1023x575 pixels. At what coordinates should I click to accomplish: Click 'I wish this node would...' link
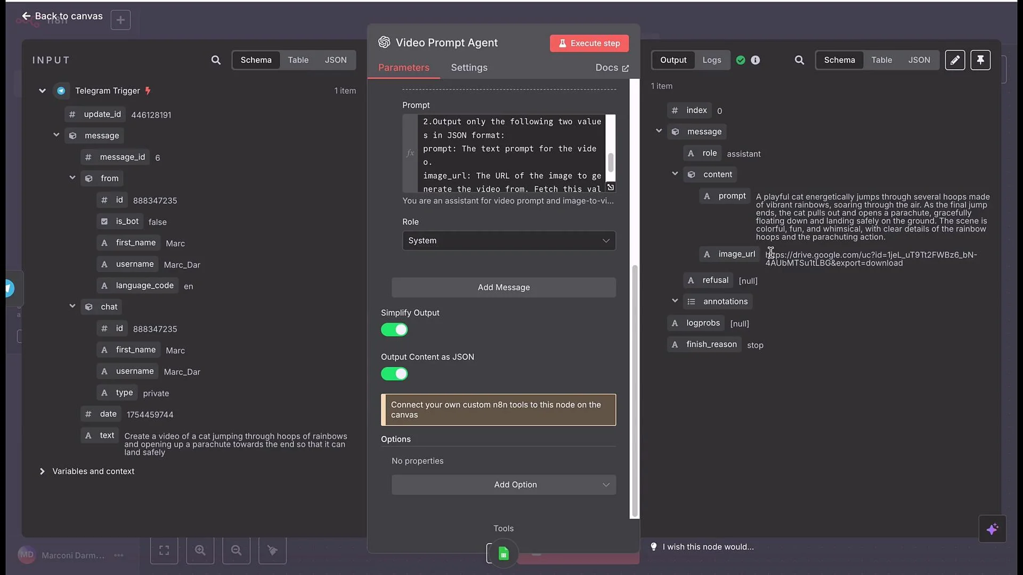(708, 547)
